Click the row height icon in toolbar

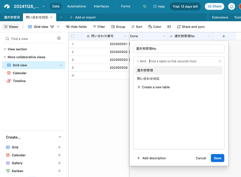coord(169,27)
